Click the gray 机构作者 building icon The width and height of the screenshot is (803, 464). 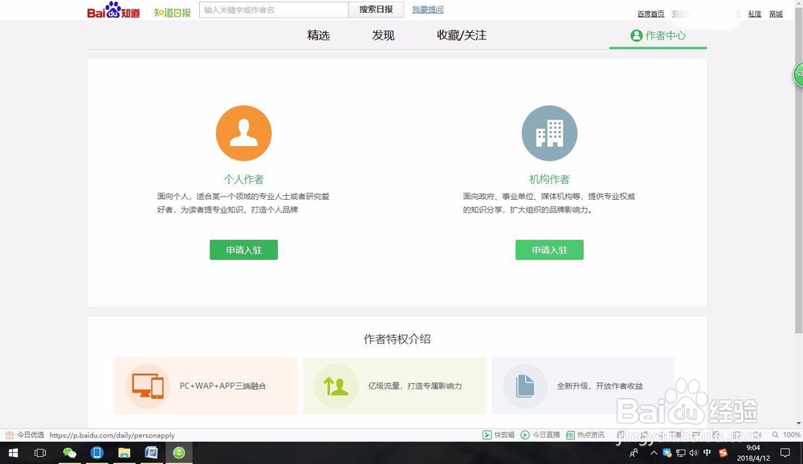click(x=549, y=132)
